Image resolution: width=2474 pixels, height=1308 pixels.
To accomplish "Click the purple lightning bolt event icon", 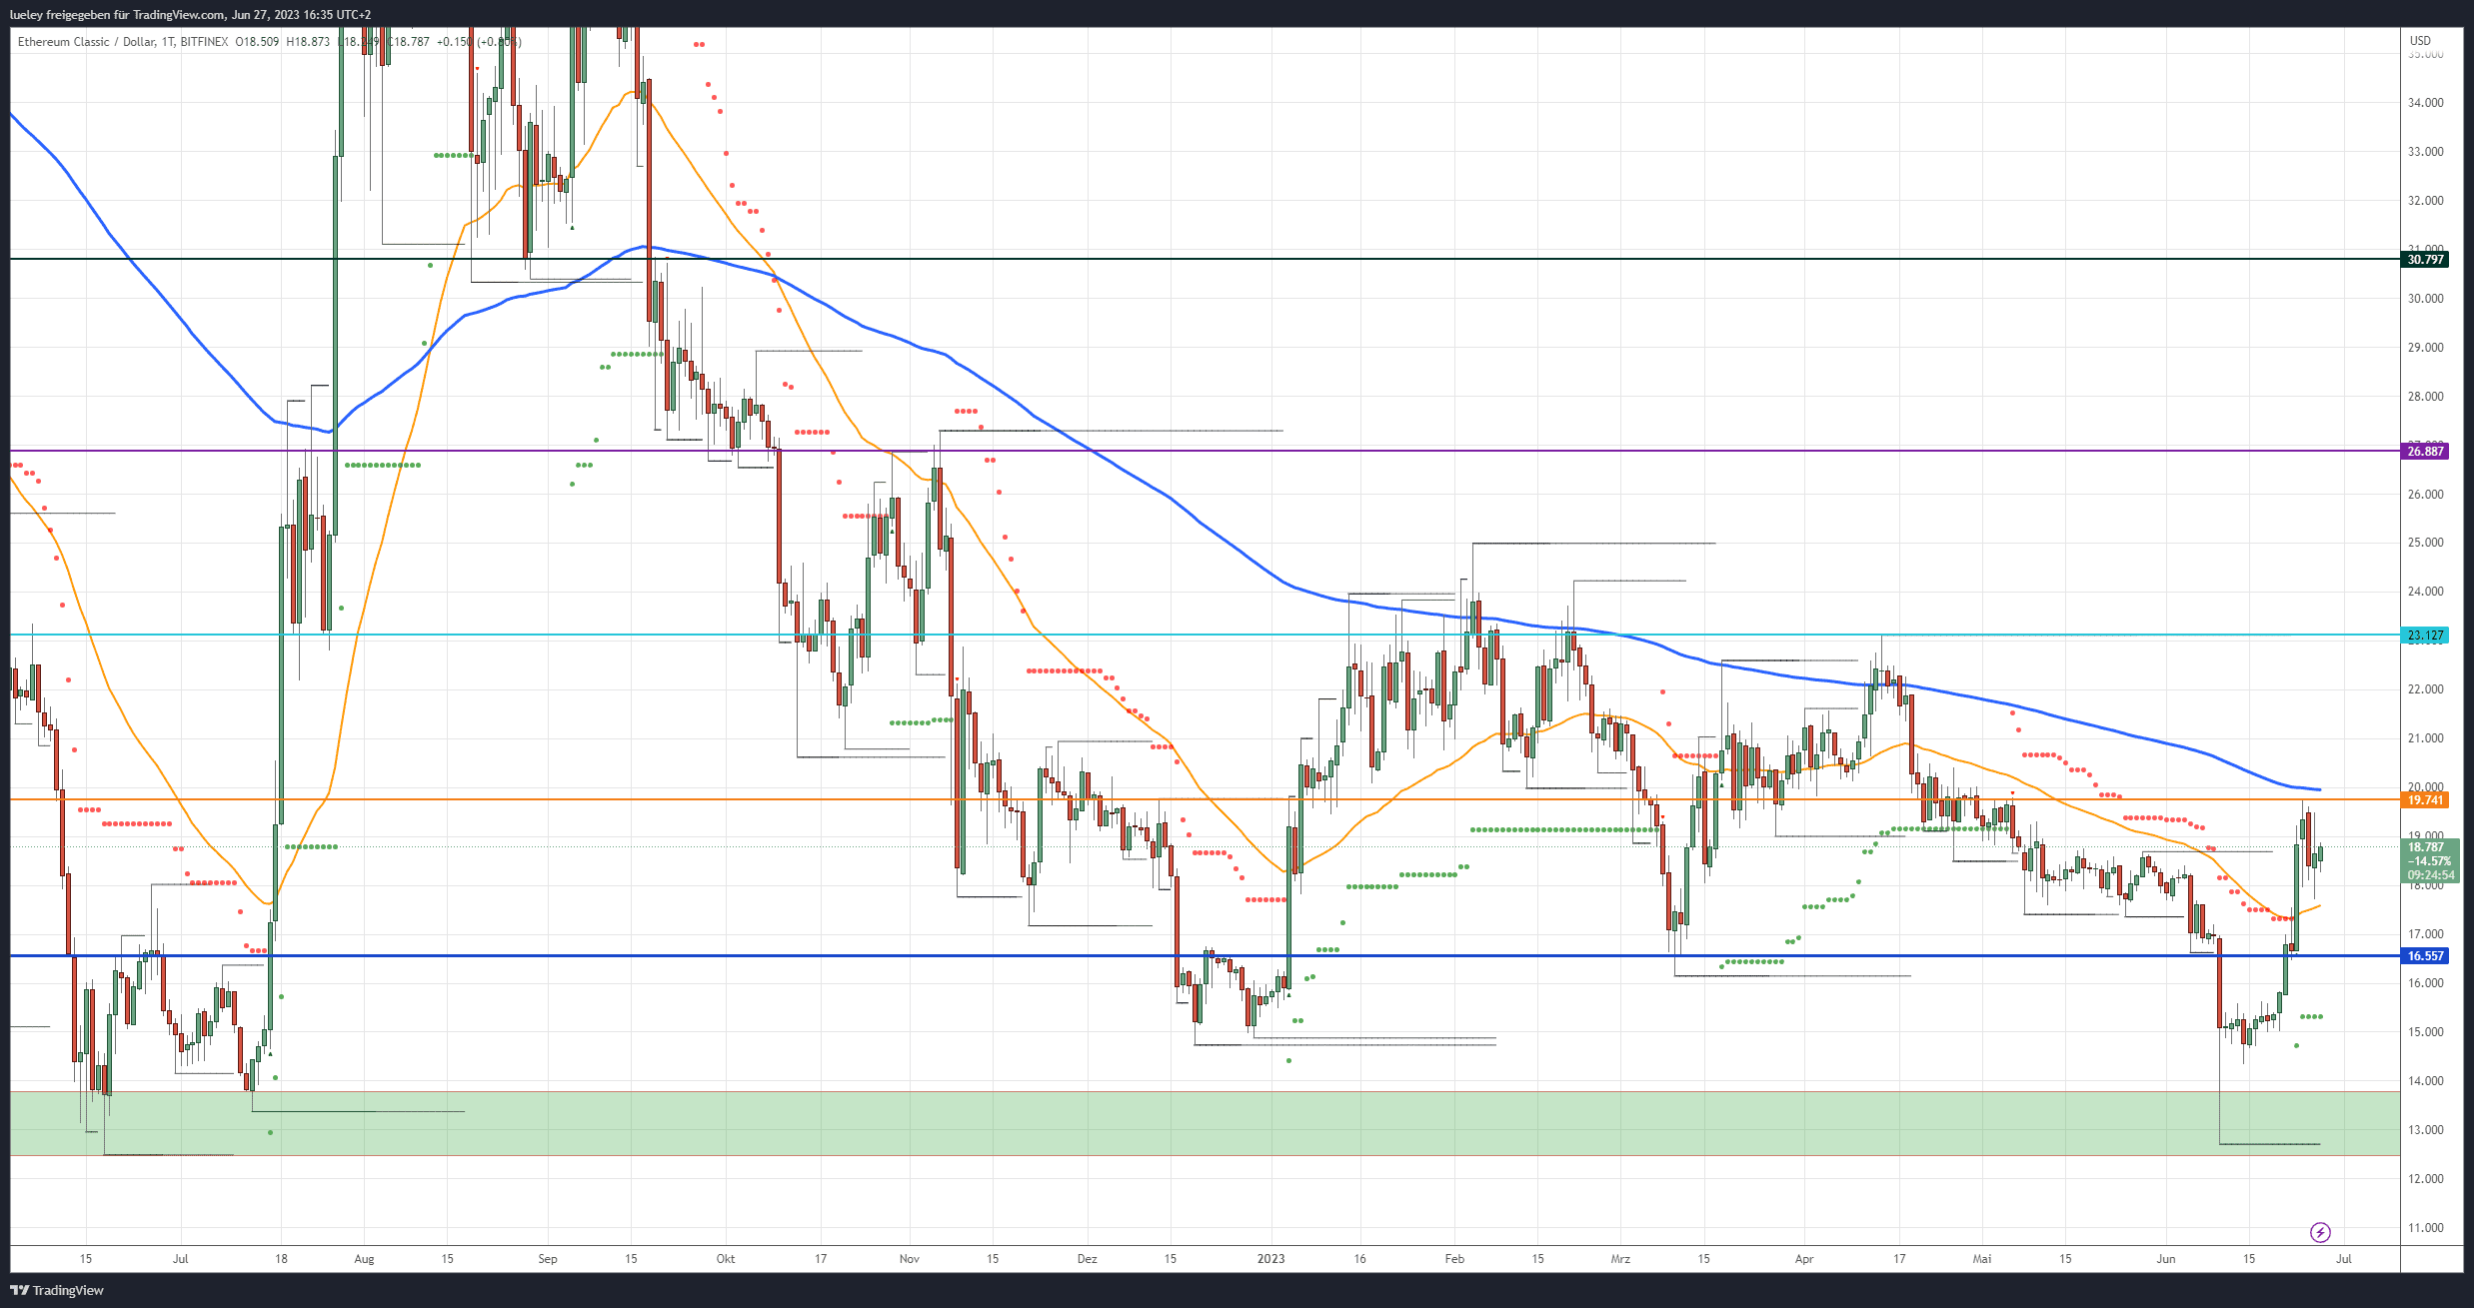I will coord(2320,1232).
